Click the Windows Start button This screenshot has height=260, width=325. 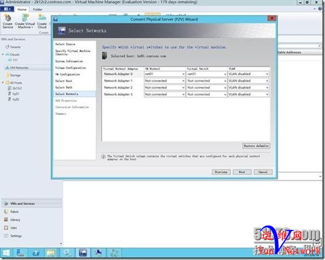[6, 253]
